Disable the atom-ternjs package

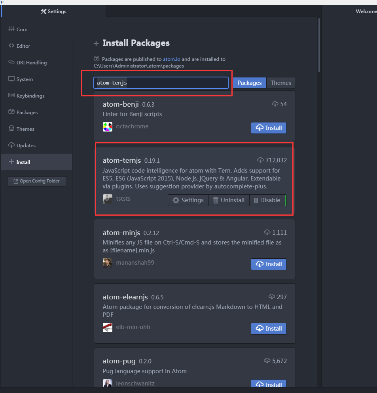coord(267,200)
